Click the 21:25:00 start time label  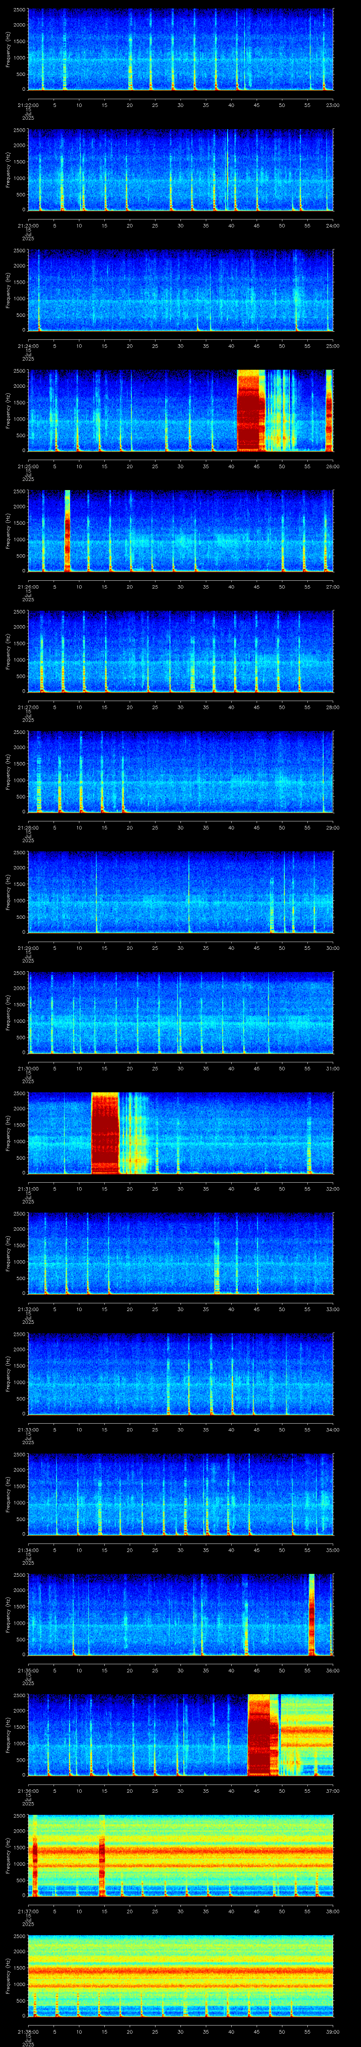click(x=28, y=466)
